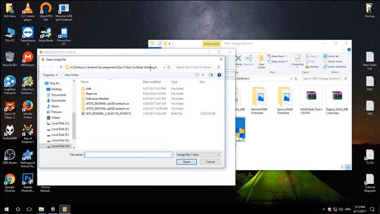Image resolution: width=380 pixels, height=214 pixels.
Task: Select the Softwares Needed folder
Action: [x=97, y=99]
